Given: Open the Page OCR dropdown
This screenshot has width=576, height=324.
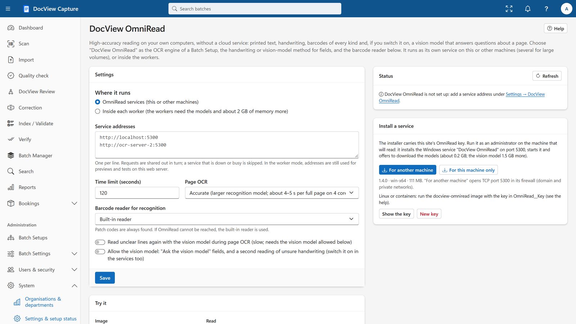Looking at the screenshot, I should pyautogui.click(x=272, y=193).
